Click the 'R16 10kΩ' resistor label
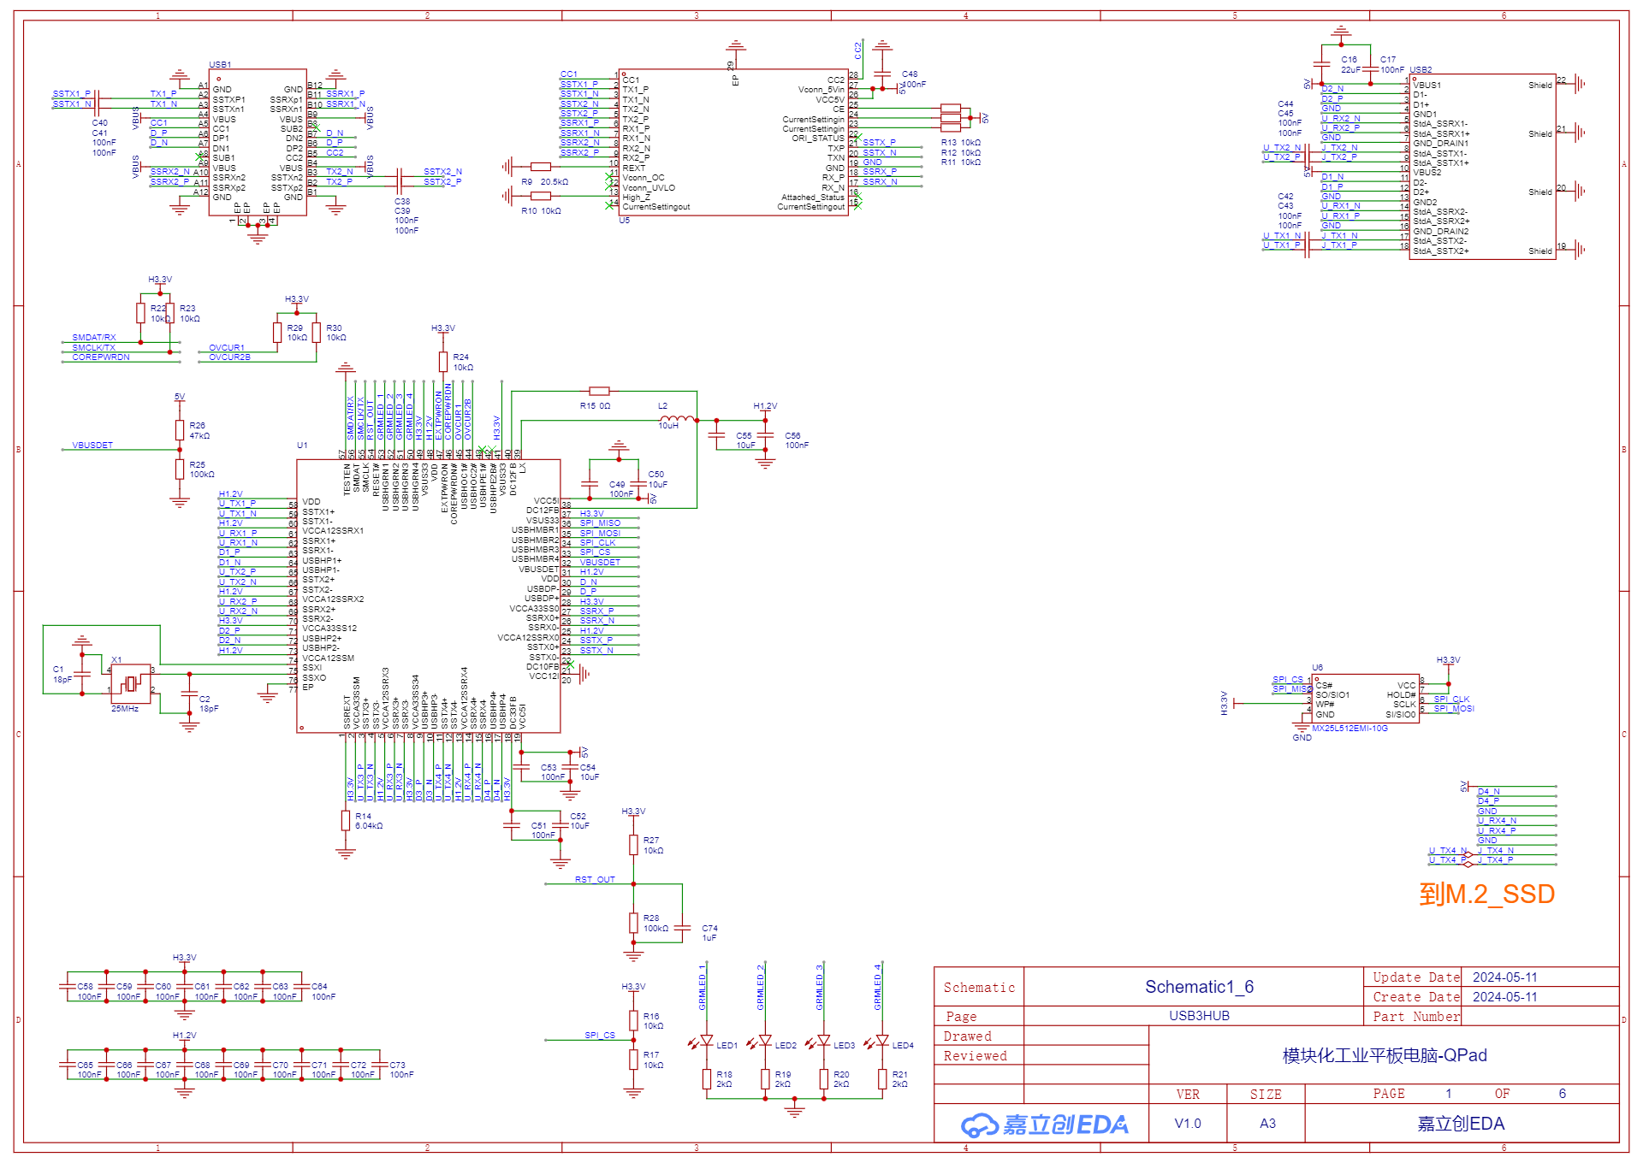Screen dimensions: 1643x1163 pyautogui.click(x=653, y=1021)
